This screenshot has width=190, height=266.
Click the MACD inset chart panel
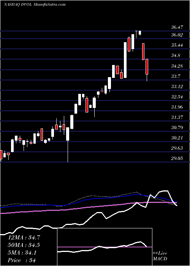pos(104,247)
